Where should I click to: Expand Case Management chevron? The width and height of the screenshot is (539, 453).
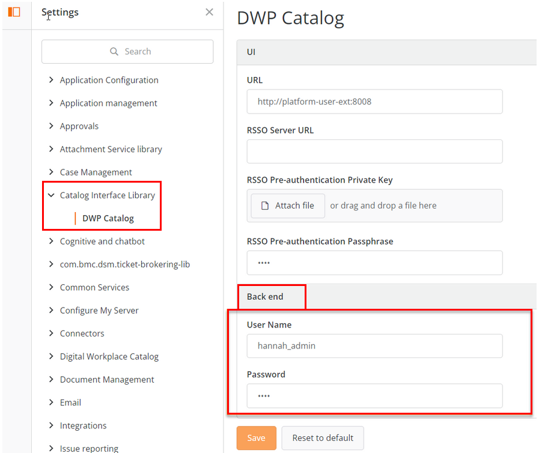tap(51, 172)
